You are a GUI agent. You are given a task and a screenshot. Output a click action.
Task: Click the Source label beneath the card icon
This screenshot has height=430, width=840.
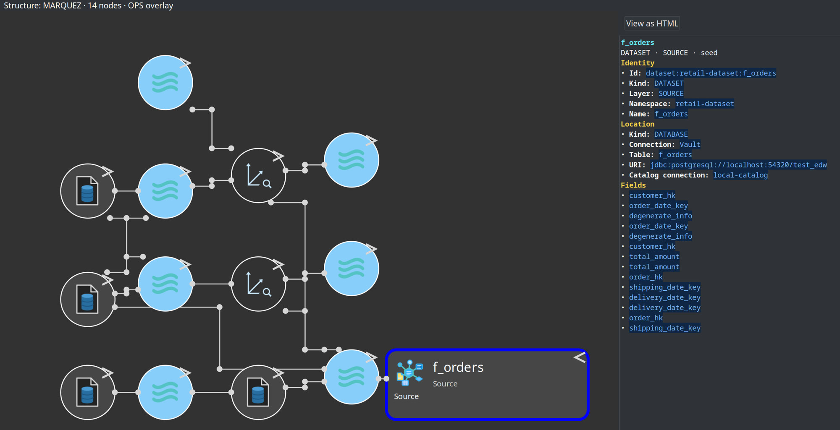point(406,396)
